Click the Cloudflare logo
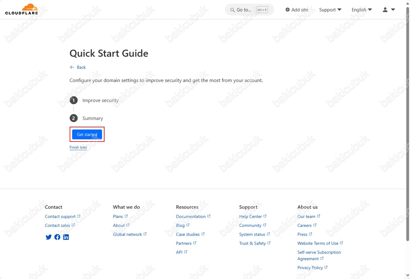 pos(22,9)
